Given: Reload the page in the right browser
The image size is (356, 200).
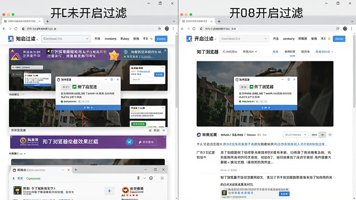Looking at the screenshot, I should tap(194, 29).
